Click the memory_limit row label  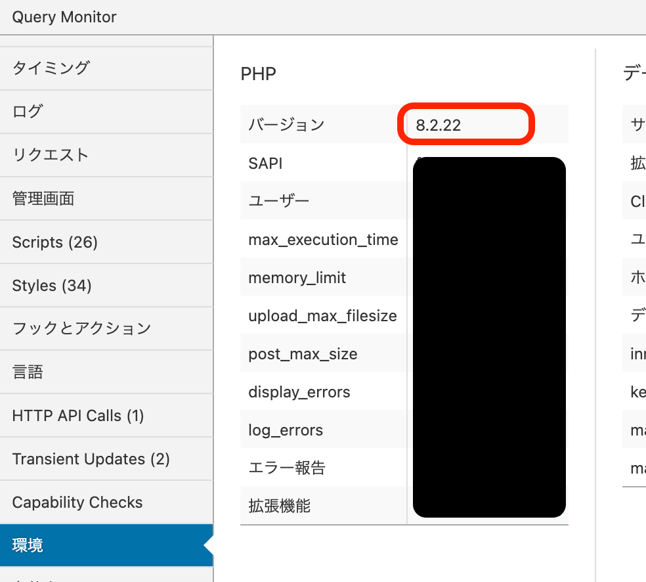pyautogui.click(x=297, y=278)
